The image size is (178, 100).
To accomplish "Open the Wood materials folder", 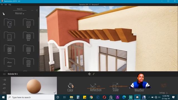I will [28, 36].
